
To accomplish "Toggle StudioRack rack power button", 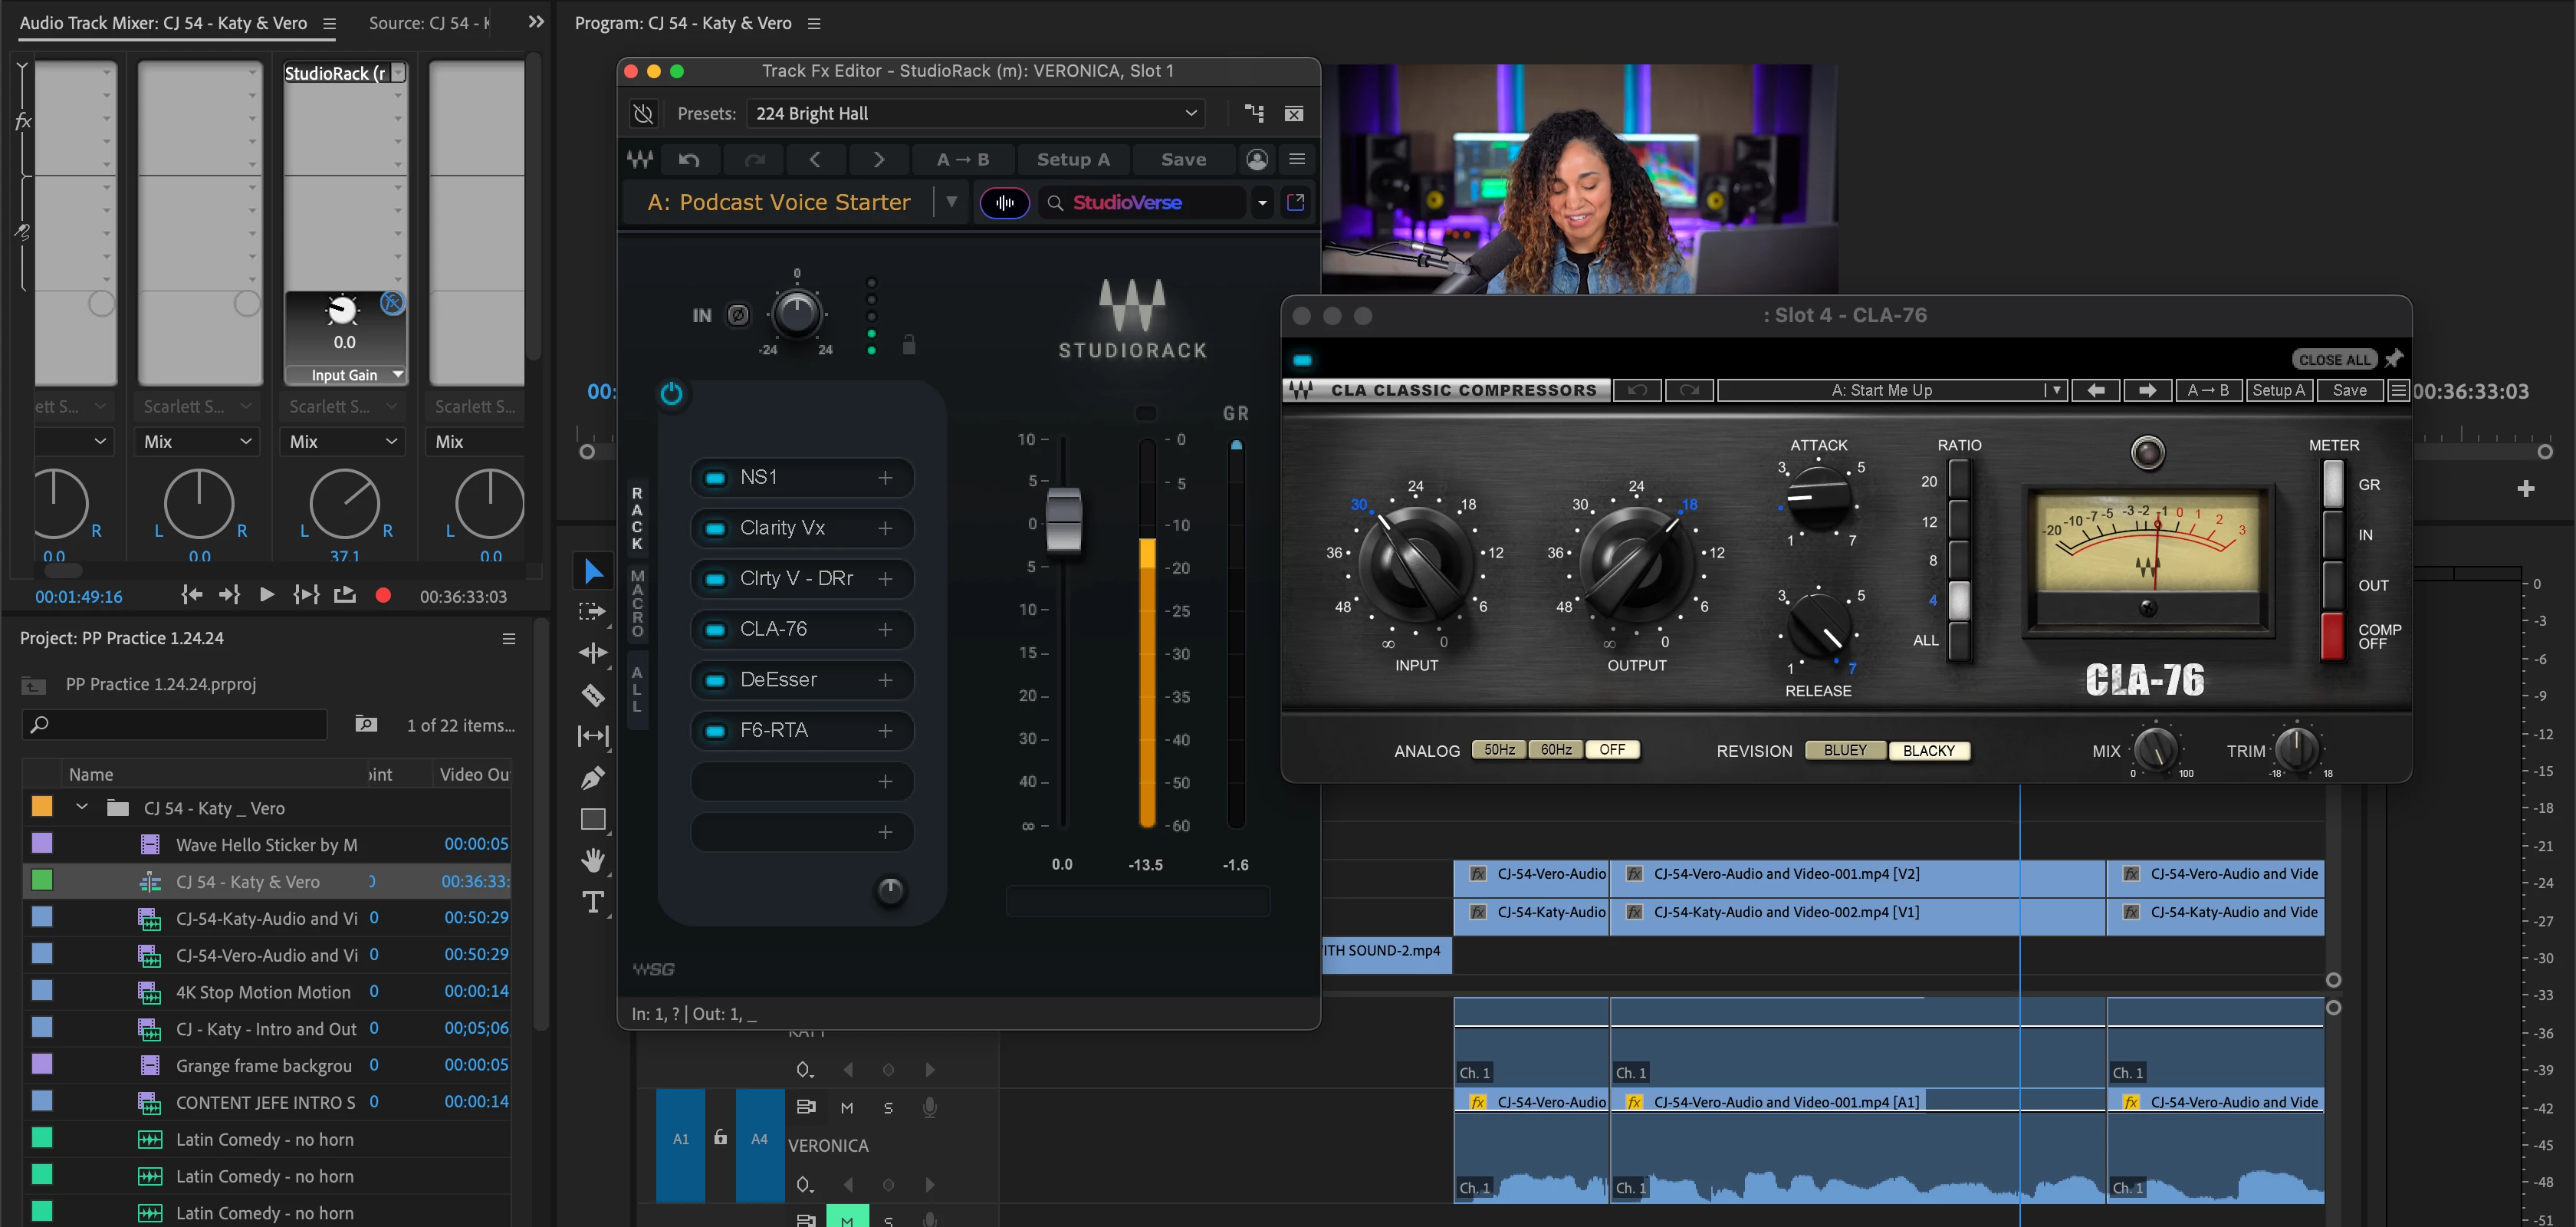I will click(671, 394).
